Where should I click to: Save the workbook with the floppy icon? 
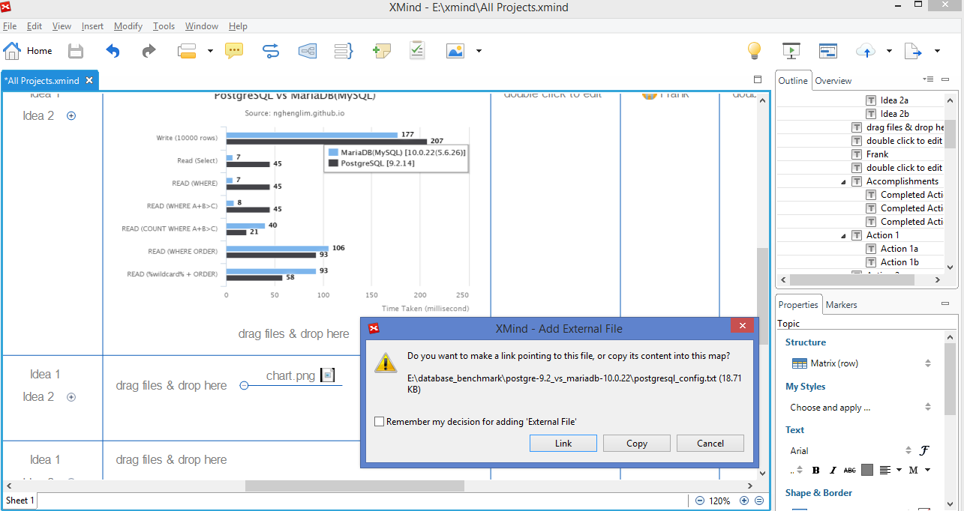(76, 51)
